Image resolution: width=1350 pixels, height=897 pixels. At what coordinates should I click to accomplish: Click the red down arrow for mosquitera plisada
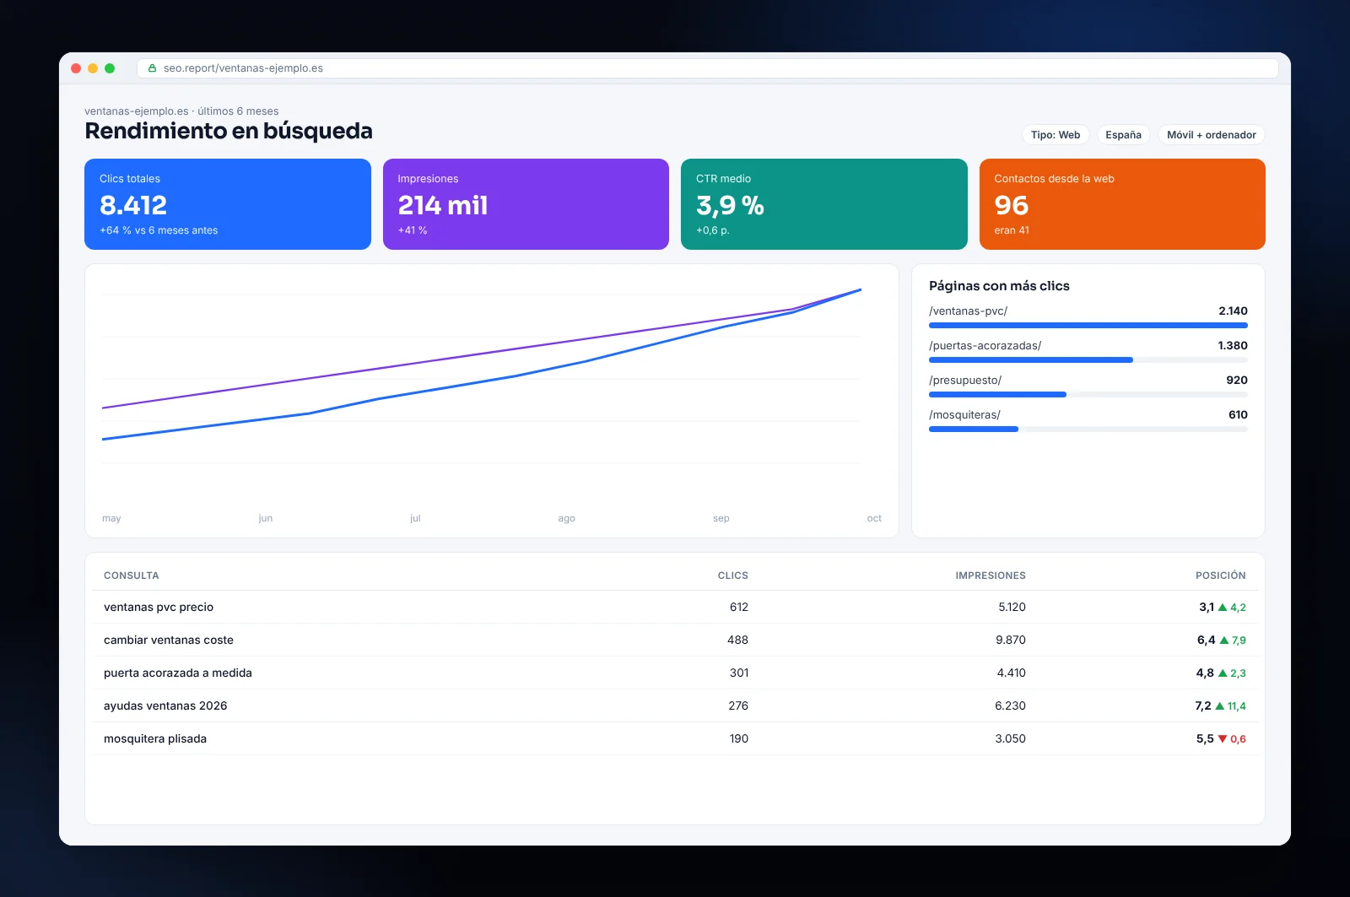(1223, 738)
